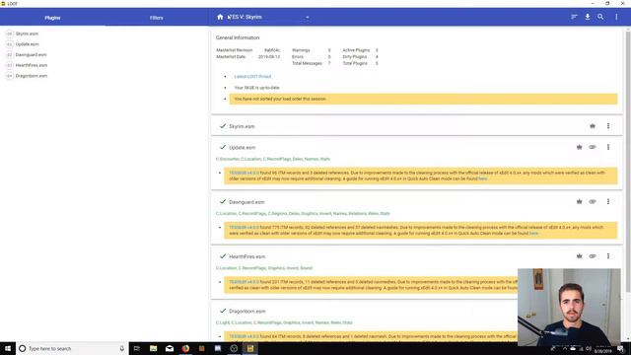Click the HearthFires.esm card title
Viewport: 631px width, 355px height.
246,256
